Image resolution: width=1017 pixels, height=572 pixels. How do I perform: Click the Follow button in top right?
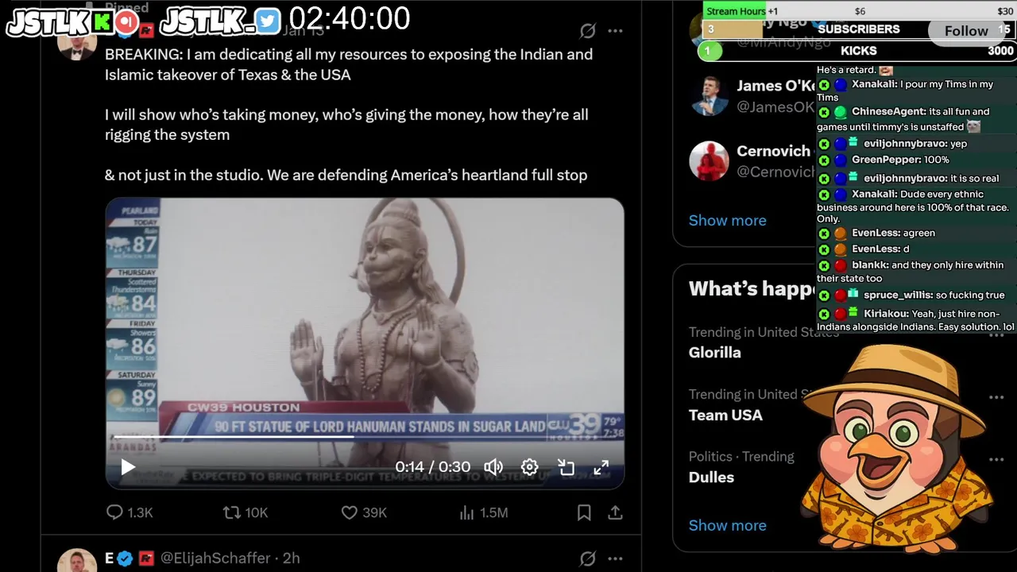tap(966, 31)
